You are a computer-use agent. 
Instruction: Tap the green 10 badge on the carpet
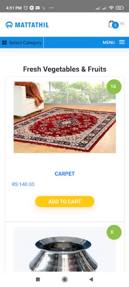114,86
